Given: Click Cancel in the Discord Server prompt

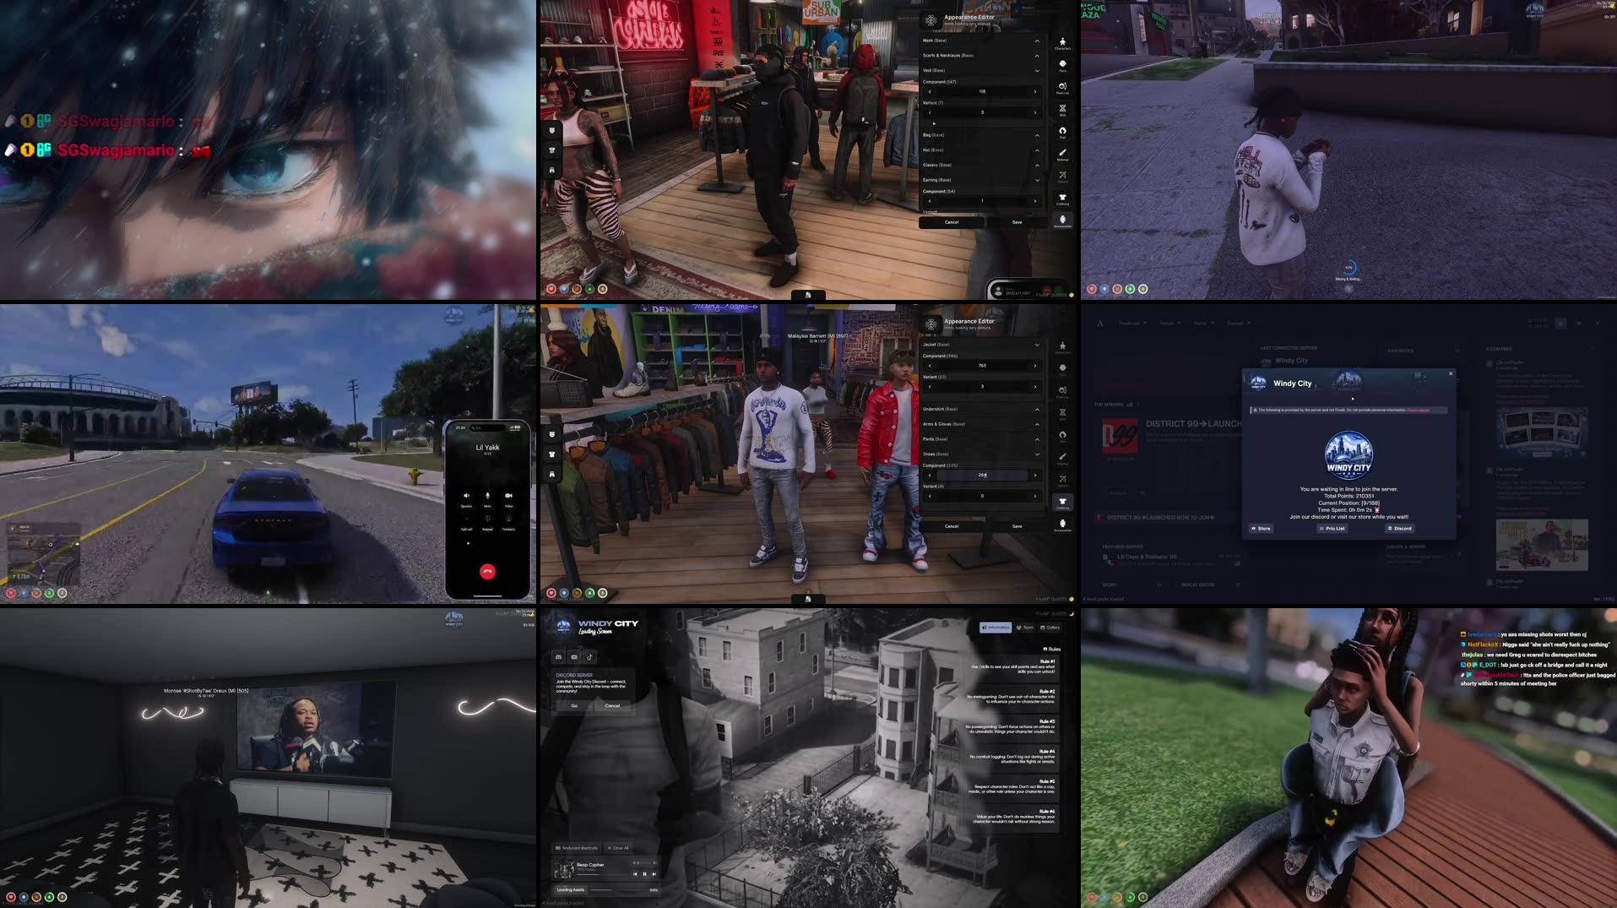Looking at the screenshot, I should coord(612,705).
